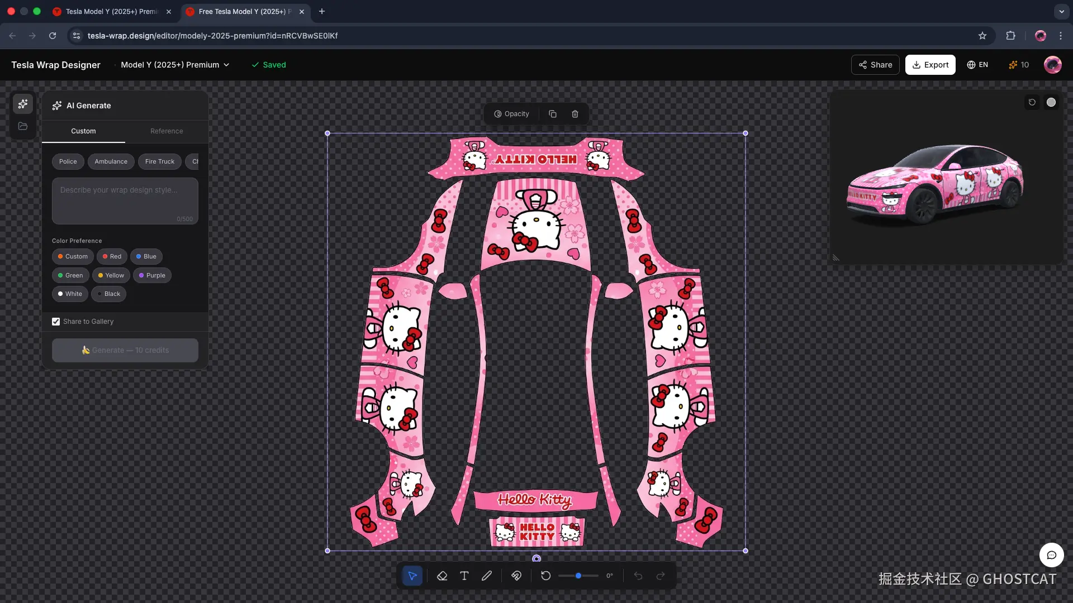Image resolution: width=1073 pixels, height=603 pixels.
Task: Select the Yellow color preference
Action: pyautogui.click(x=111, y=275)
